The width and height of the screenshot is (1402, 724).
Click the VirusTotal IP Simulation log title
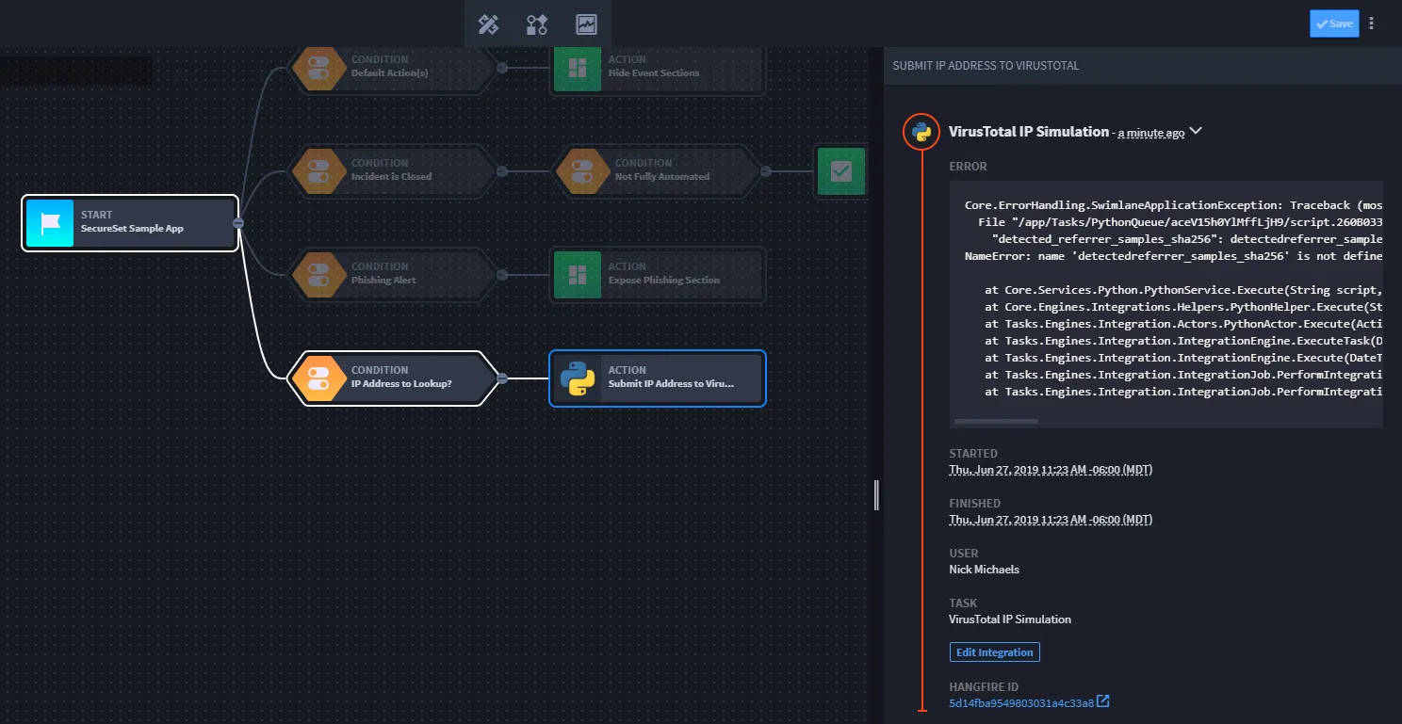1029,132
